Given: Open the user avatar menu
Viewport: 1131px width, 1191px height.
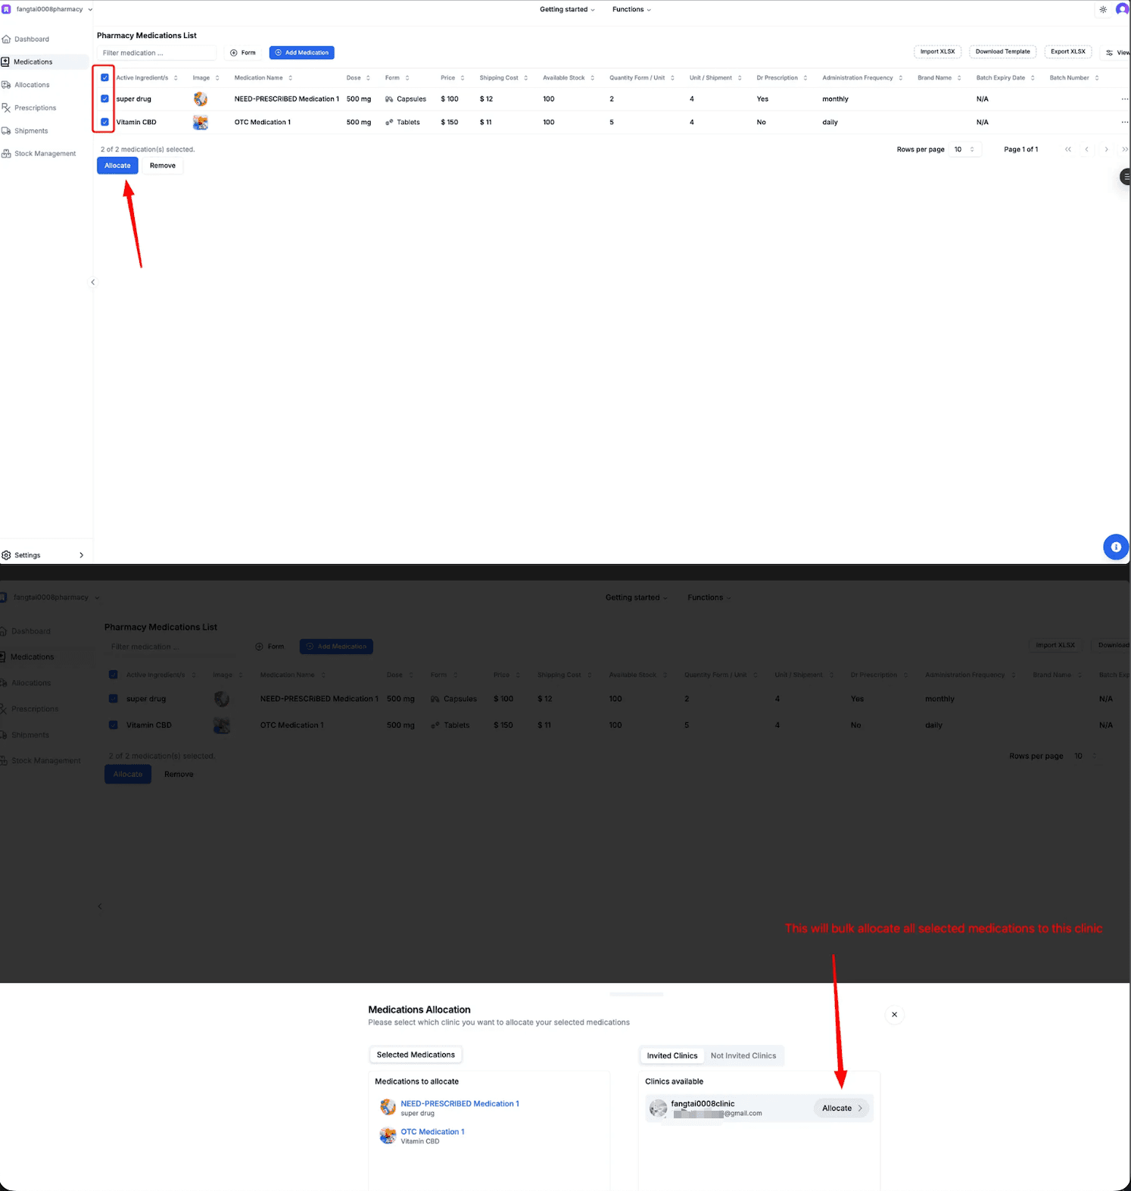Looking at the screenshot, I should click(x=1122, y=10).
